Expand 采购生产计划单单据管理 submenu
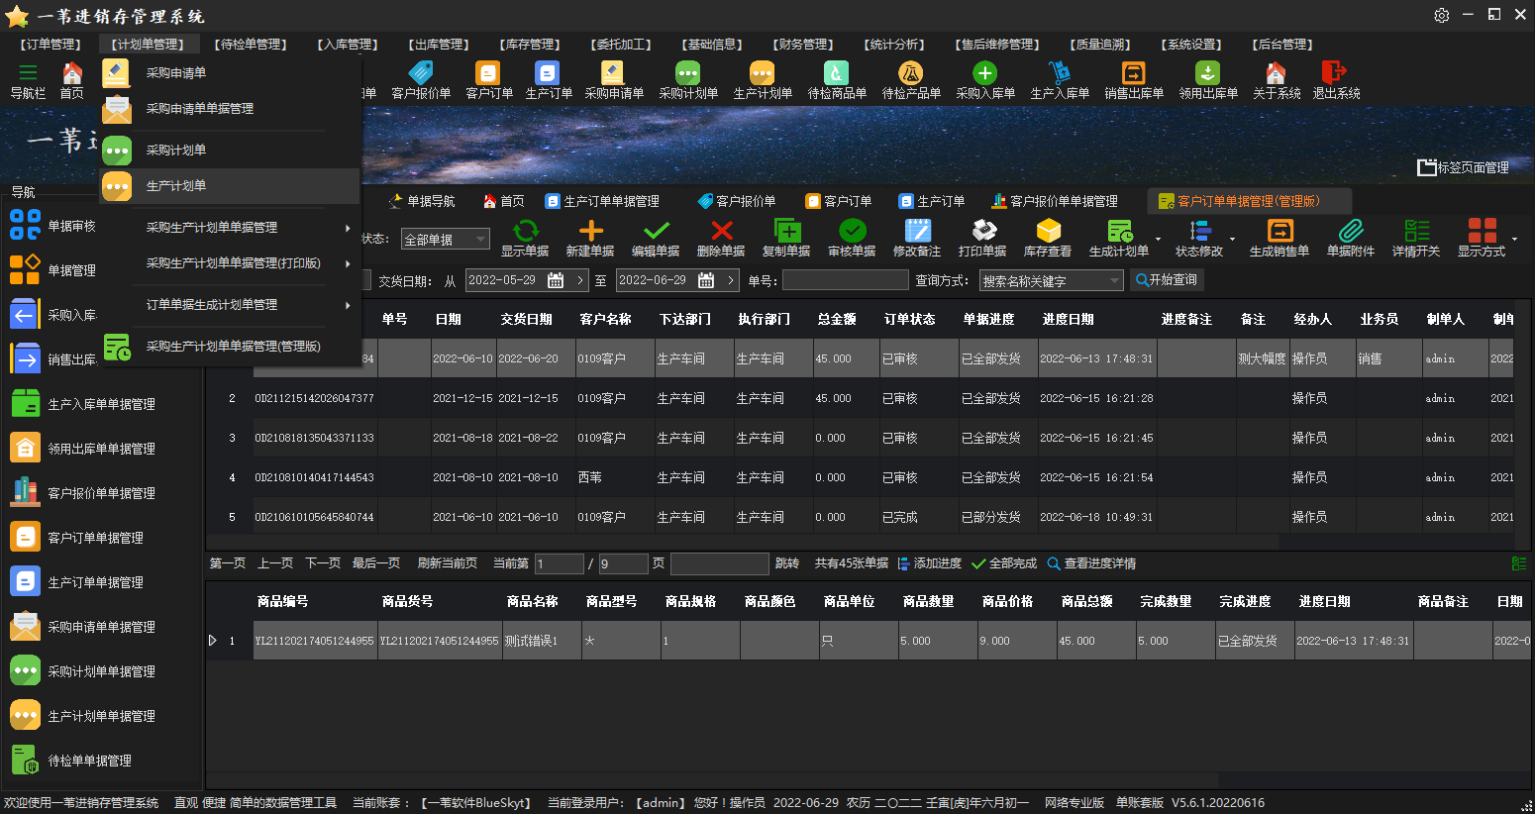 click(x=229, y=228)
